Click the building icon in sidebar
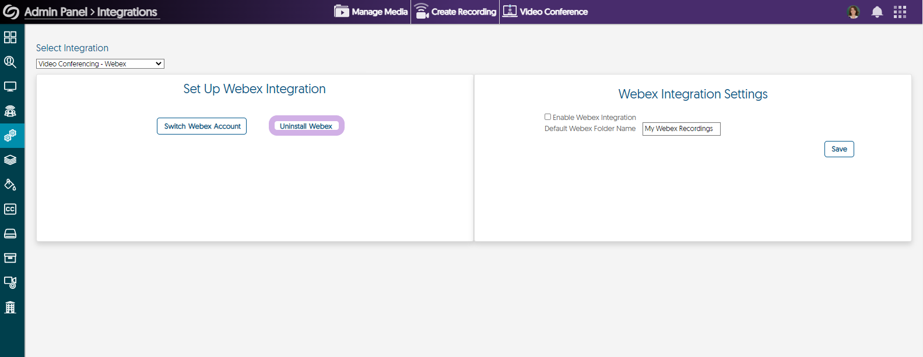Screen dimensions: 923x357 click(x=10, y=307)
